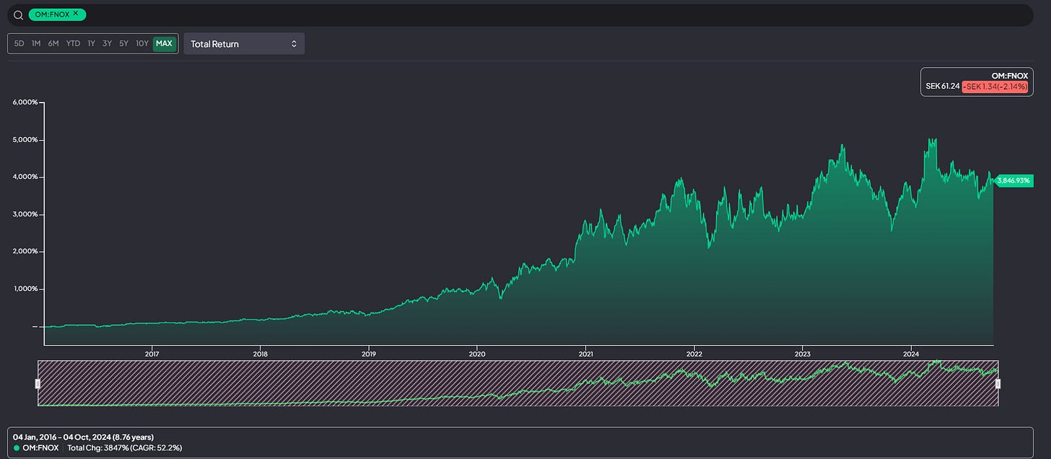Click the right range slider handle
The width and height of the screenshot is (1051, 459).
click(998, 384)
